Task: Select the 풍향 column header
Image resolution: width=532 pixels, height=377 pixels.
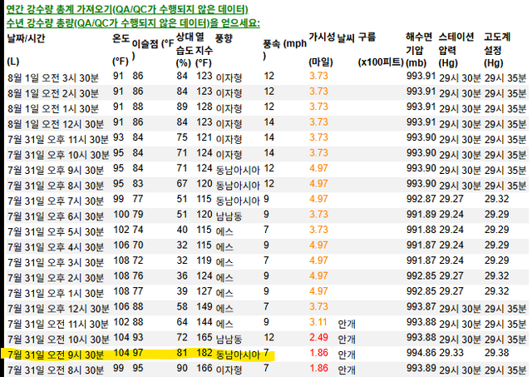Action: pos(224,39)
